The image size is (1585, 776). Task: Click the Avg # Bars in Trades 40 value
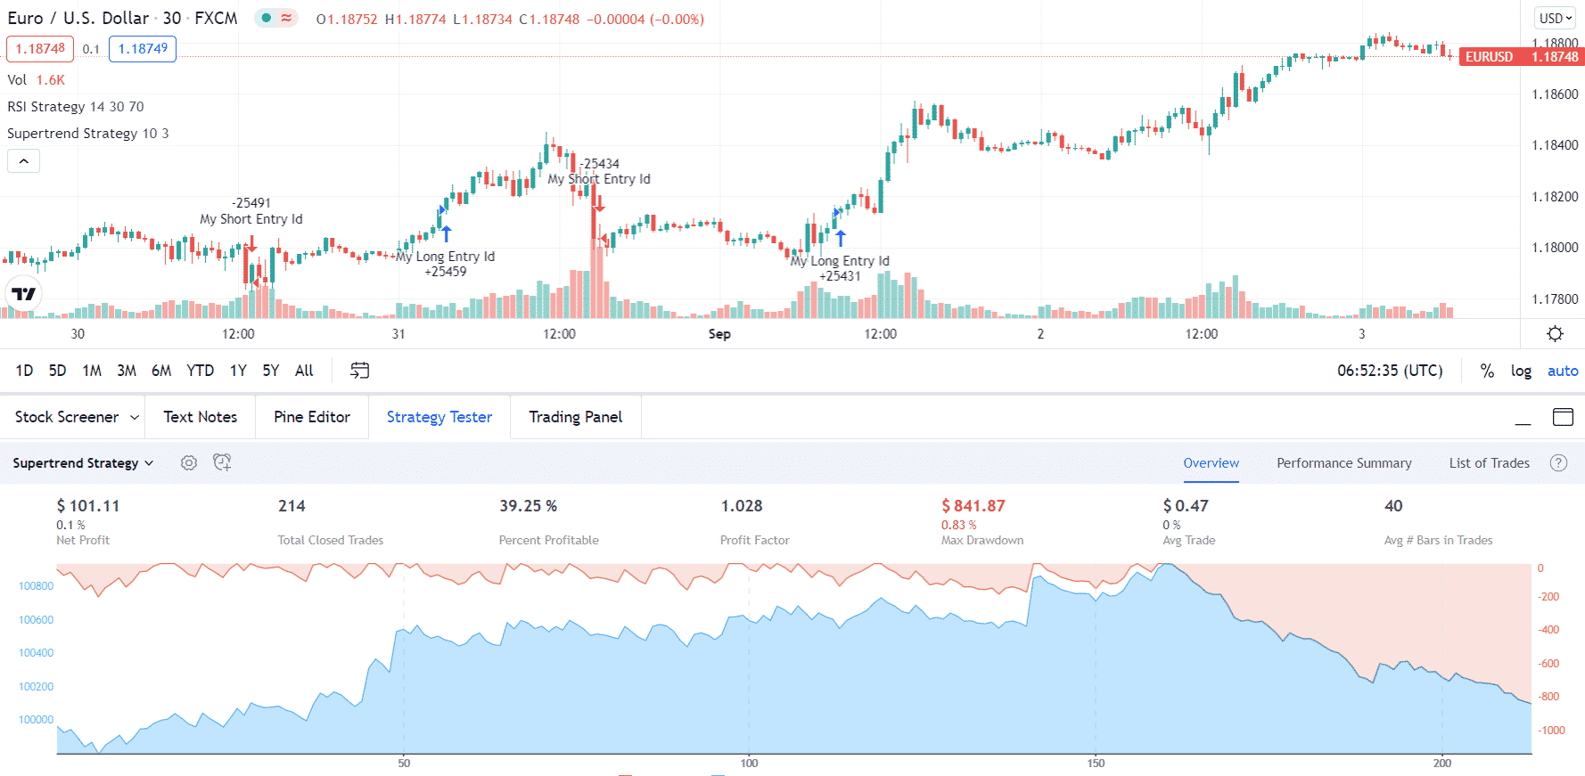1393,506
